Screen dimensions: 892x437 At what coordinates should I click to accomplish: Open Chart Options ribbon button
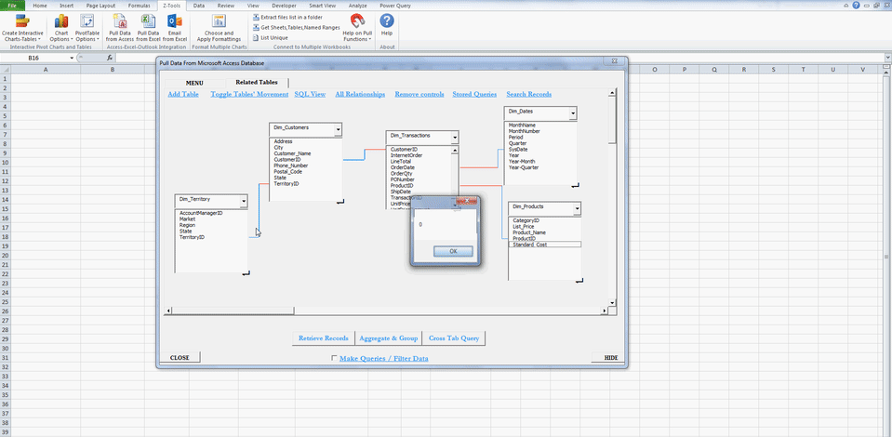(60, 28)
